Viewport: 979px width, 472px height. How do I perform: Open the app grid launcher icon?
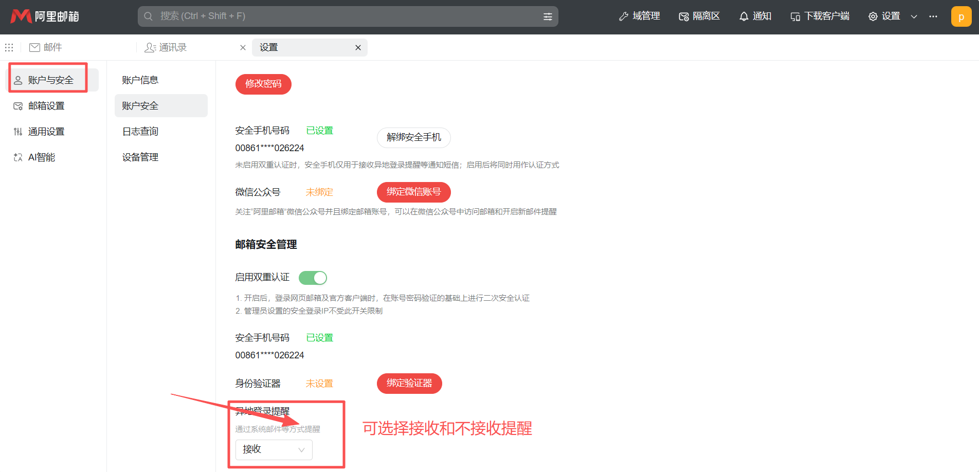tap(9, 47)
